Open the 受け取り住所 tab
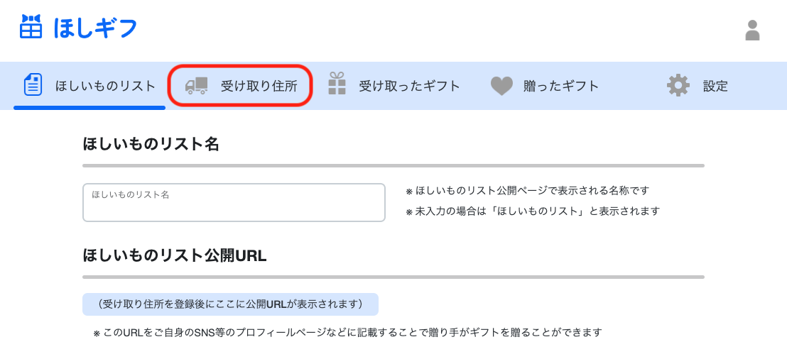Image resolution: width=787 pixels, height=359 pixels. pos(259,87)
